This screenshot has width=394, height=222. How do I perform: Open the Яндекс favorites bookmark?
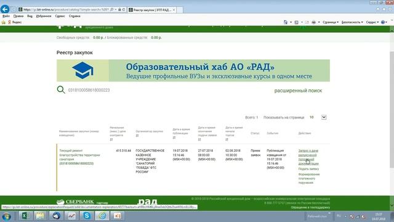tap(15, 22)
